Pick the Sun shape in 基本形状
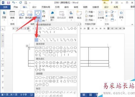Image resolution: width=135 pixels, height=97 pixels. (x=36, y=55)
